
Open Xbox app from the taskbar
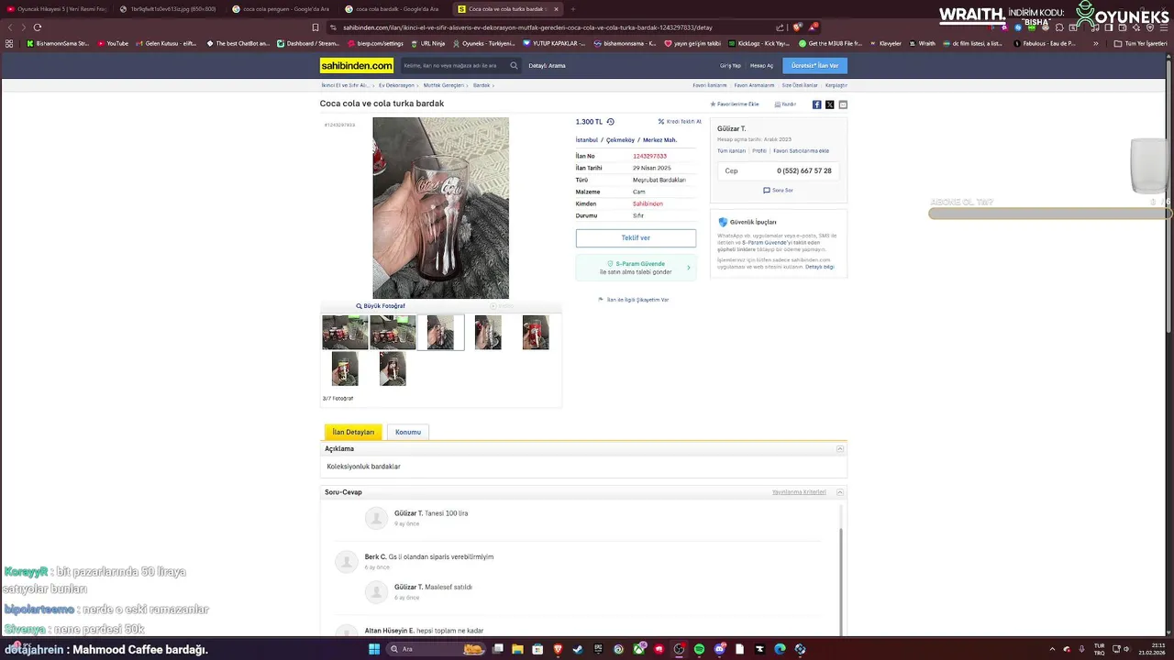[x=638, y=649]
